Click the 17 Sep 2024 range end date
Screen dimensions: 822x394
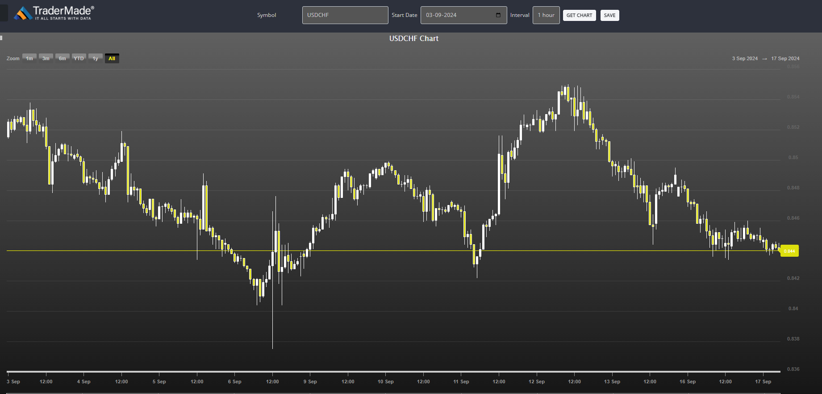click(x=785, y=58)
